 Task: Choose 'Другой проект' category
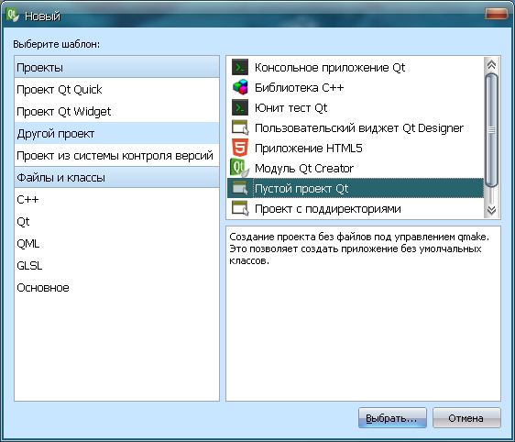click(116, 133)
